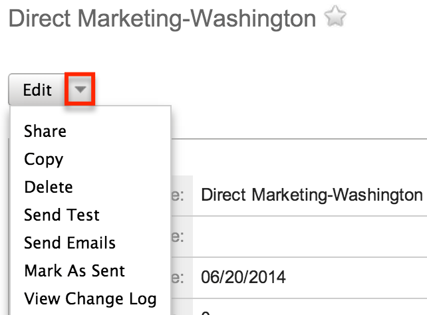Click the Edit button
This screenshot has width=427, height=315.
point(37,90)
